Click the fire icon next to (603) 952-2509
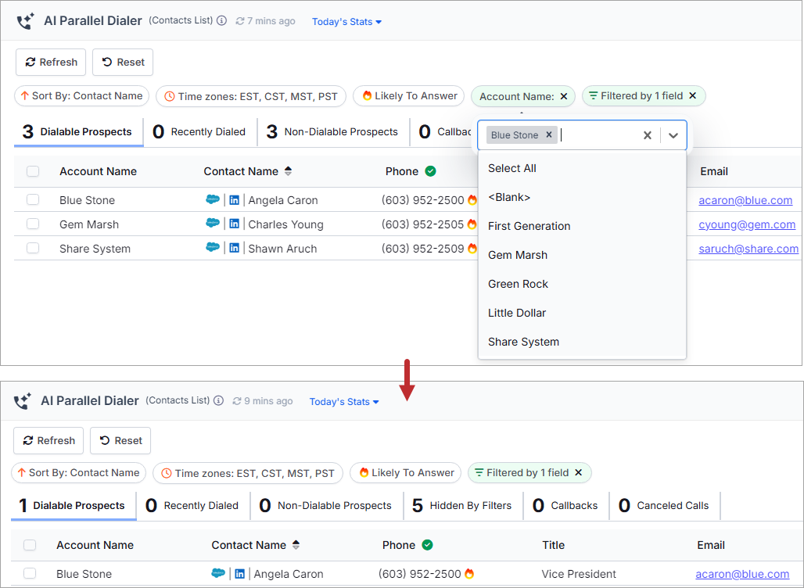804x588 pixels. pyautogui.click(x=472, y=248)
